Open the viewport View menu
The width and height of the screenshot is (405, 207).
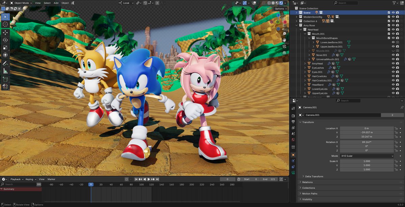click(x=38, y=3)
